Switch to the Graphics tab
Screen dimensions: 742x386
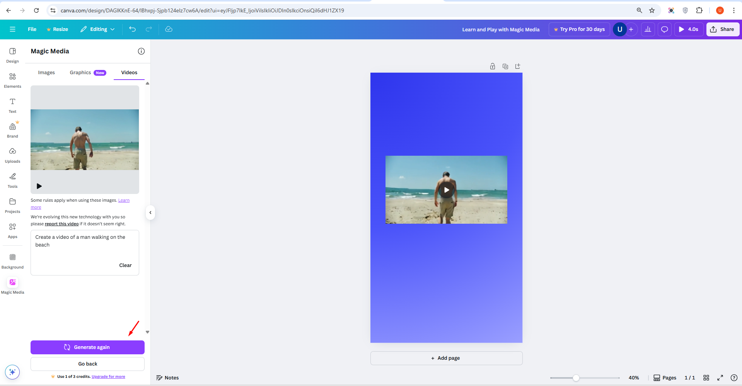click(80, 72)
